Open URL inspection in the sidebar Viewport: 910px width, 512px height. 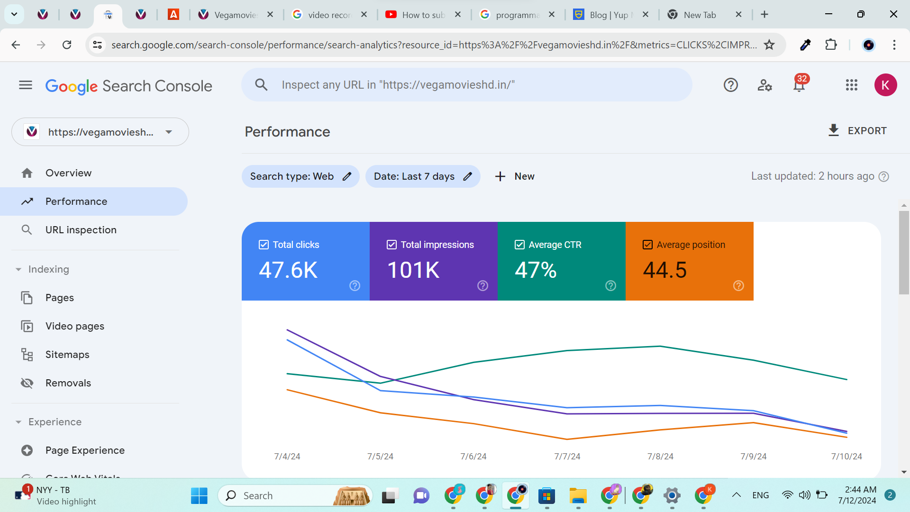click(81, 230)
